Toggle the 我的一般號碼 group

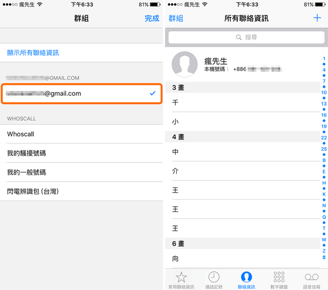(x=81, y=172)
